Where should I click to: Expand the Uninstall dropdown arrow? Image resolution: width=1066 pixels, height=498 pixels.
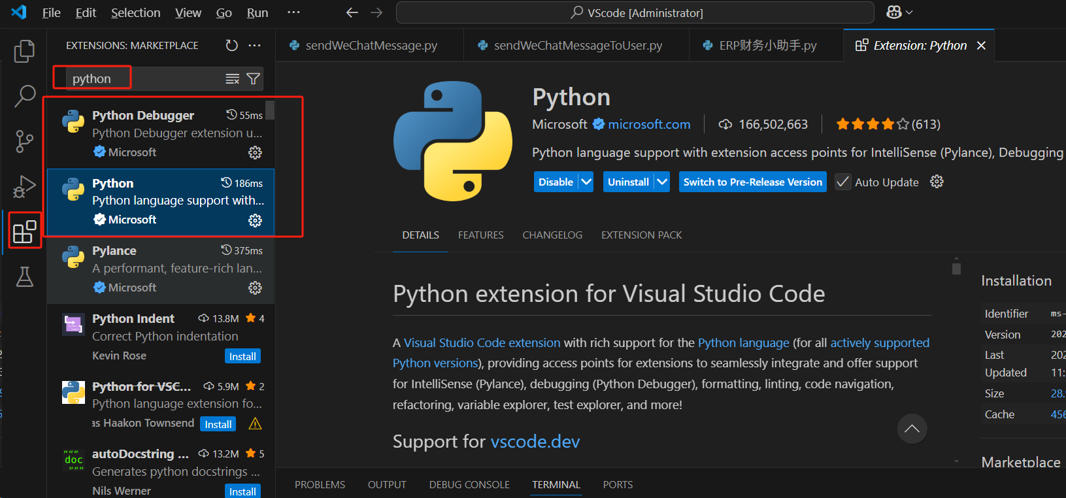(662, 182)
